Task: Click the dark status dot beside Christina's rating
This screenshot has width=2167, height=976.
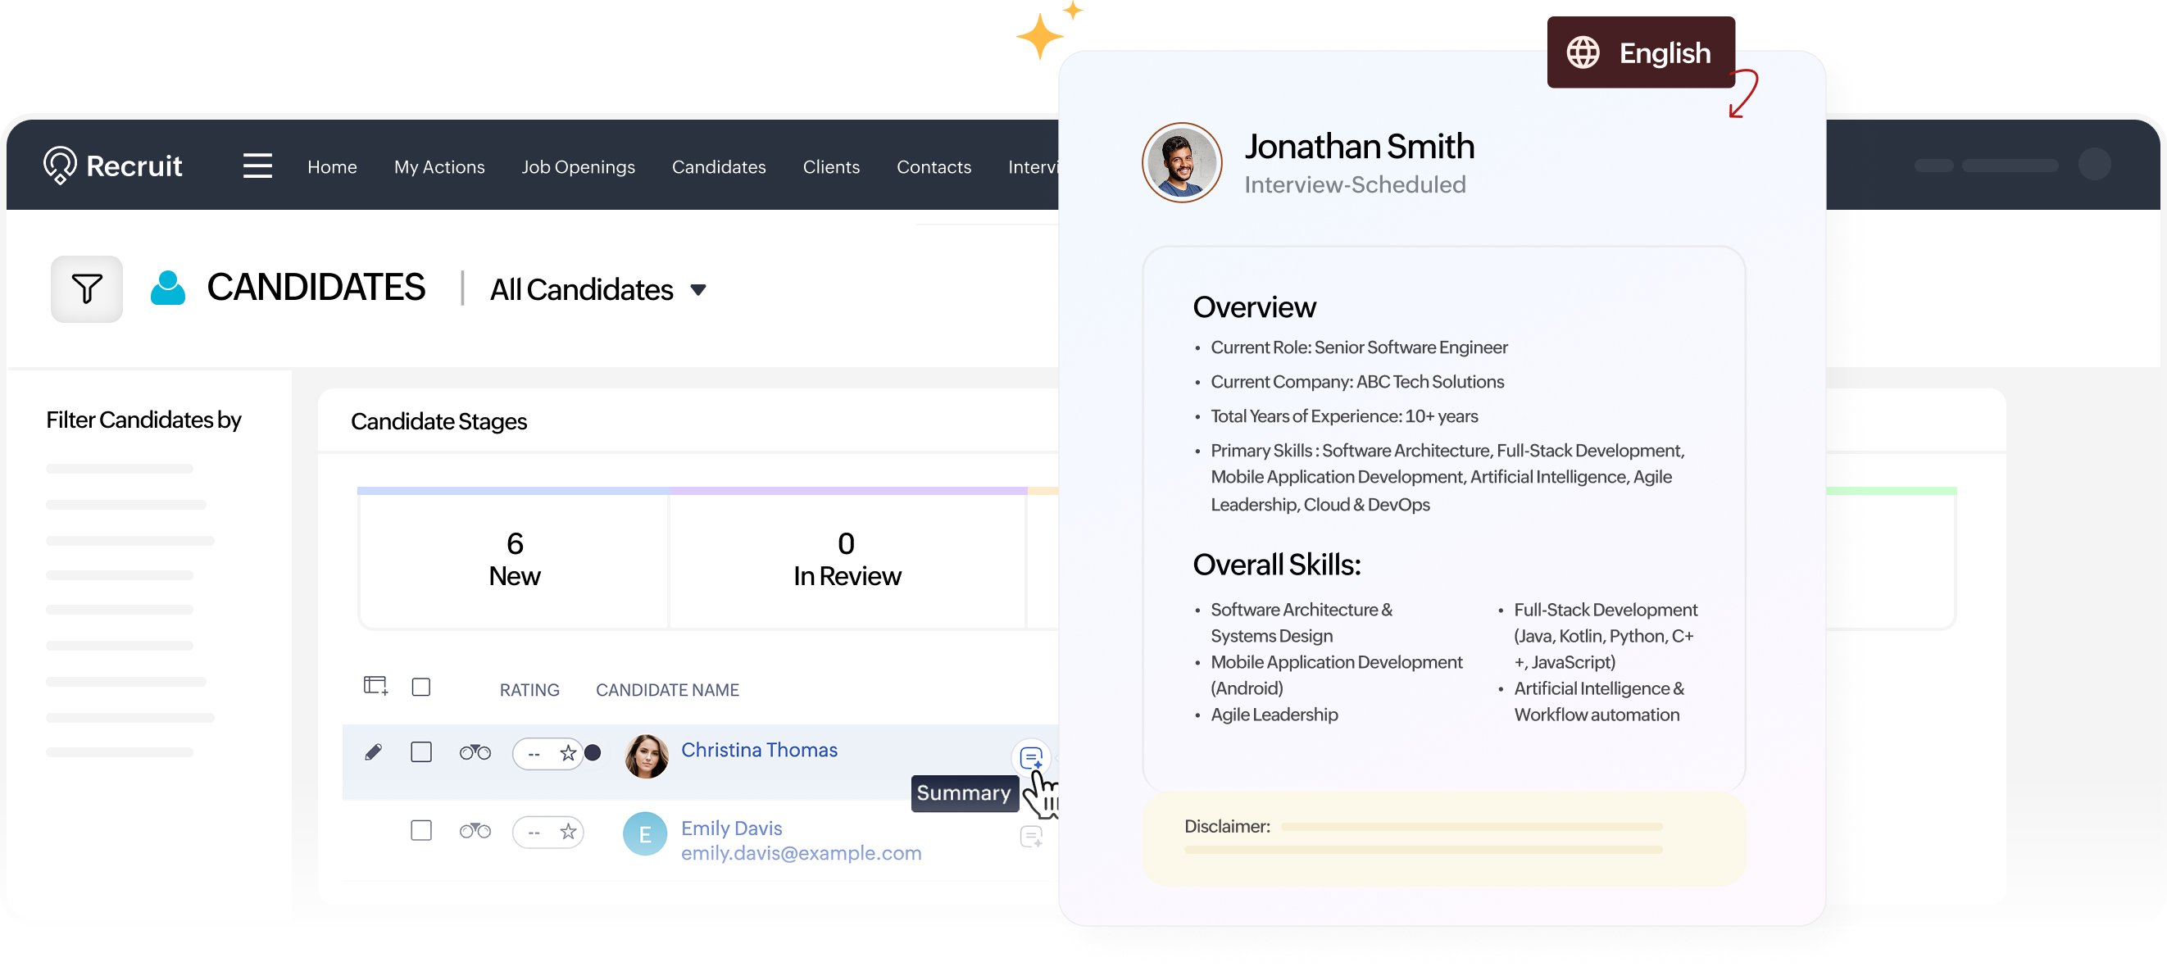Action: [x=593, y=752]
